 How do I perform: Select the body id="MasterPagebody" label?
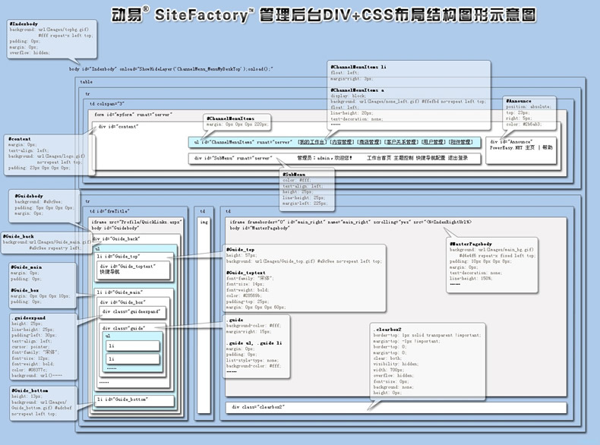point(260,228)
